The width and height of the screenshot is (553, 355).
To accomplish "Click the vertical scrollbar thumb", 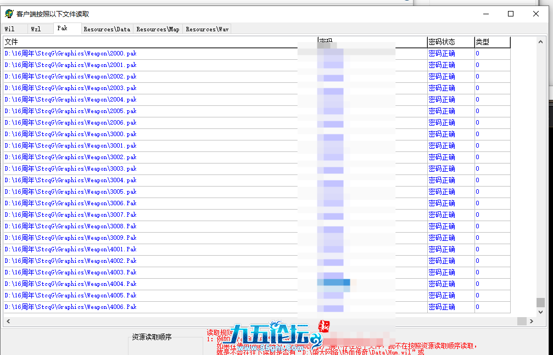I will (541, 302).
